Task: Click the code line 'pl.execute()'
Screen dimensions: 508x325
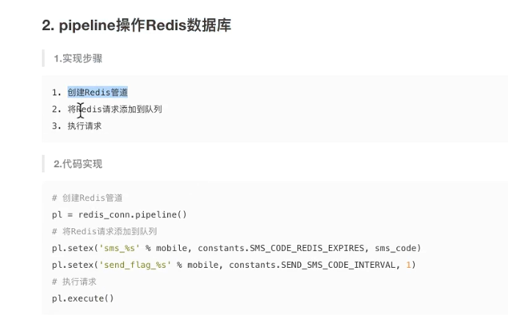Action: [83, 299]
